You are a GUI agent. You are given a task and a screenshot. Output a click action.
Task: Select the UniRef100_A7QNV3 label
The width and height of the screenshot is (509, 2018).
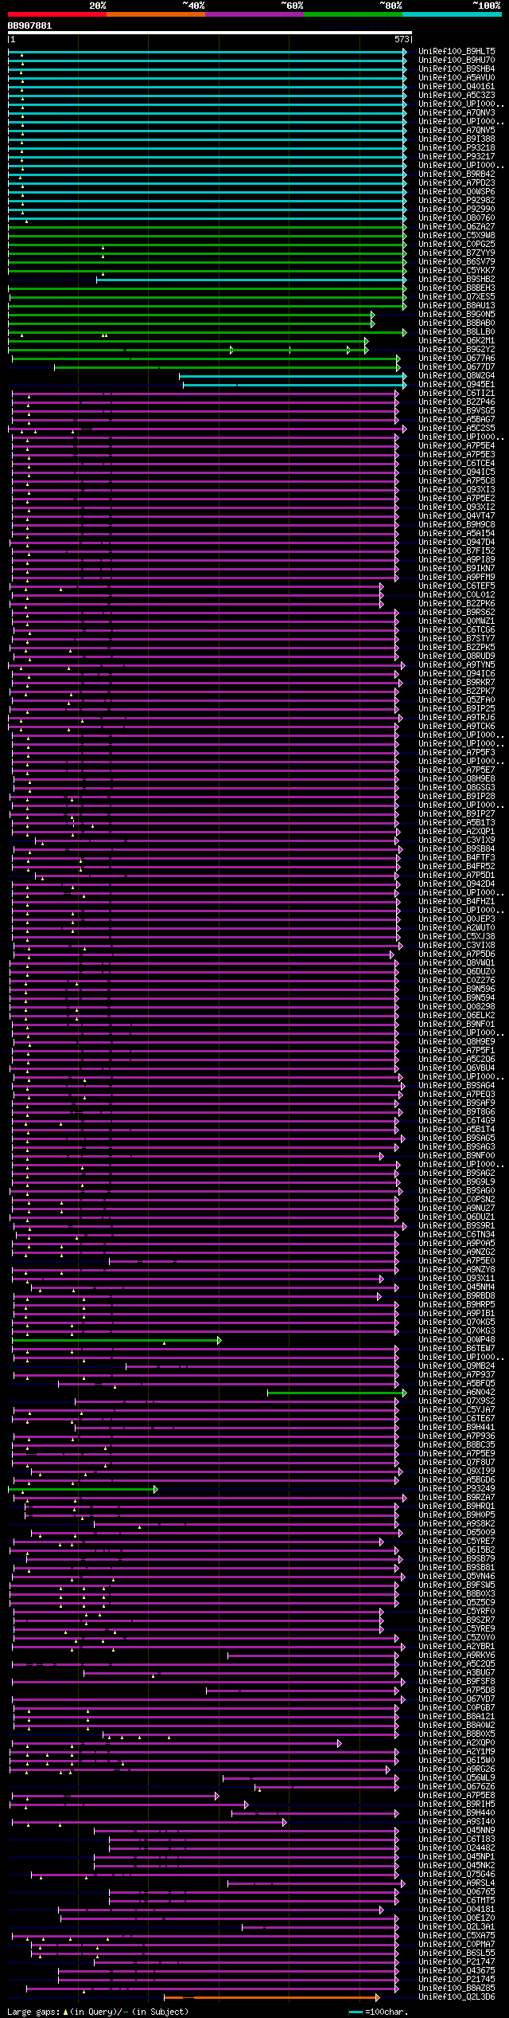457,113
